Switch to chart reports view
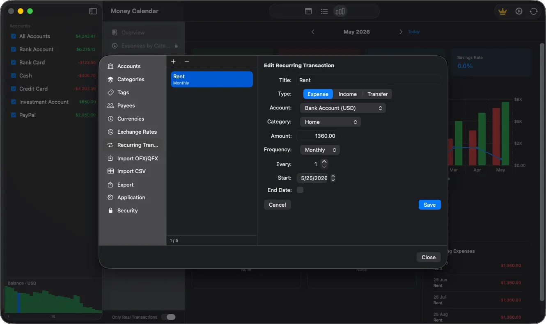This screenshot has height=324, width=546. point(340,11)
